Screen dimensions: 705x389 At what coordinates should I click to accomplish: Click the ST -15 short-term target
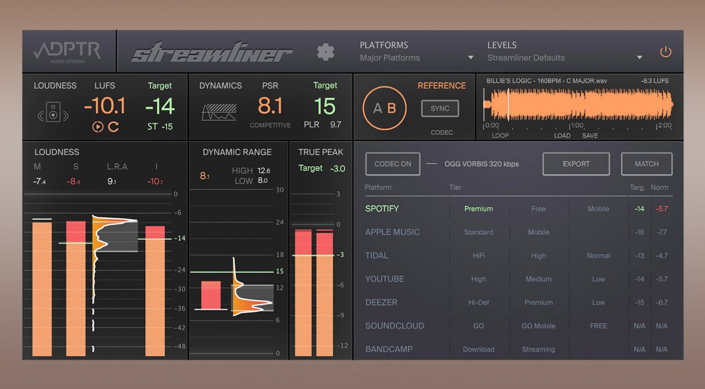[160, 127]
